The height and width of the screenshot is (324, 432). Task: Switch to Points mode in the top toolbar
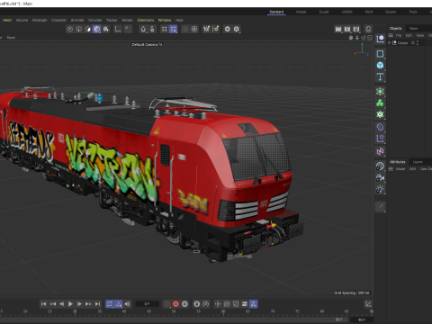70,29
